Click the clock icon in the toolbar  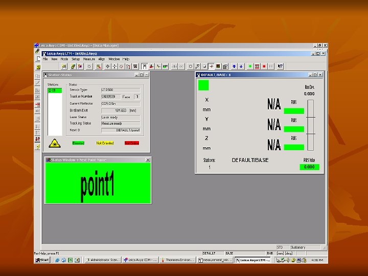tap(89, 66)
